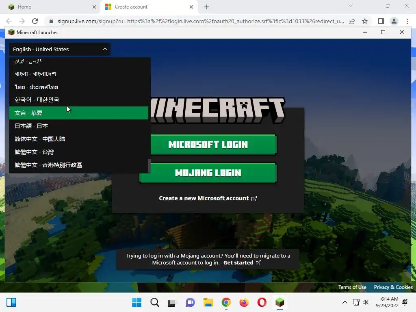Click the signup.live.com address bar URL
416x312 pixels.
tap(201, 21)
